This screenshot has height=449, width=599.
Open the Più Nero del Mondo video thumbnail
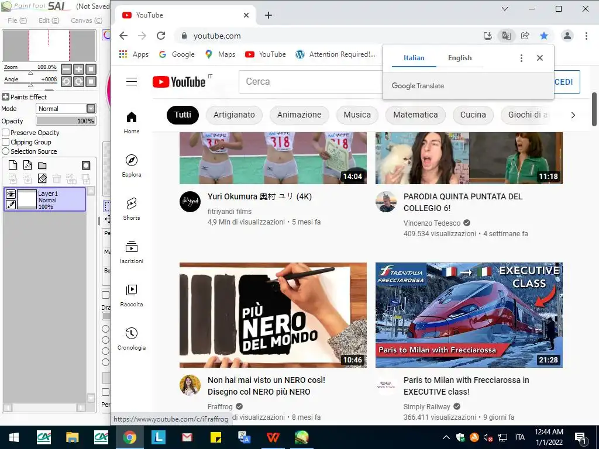pos(273,315)
